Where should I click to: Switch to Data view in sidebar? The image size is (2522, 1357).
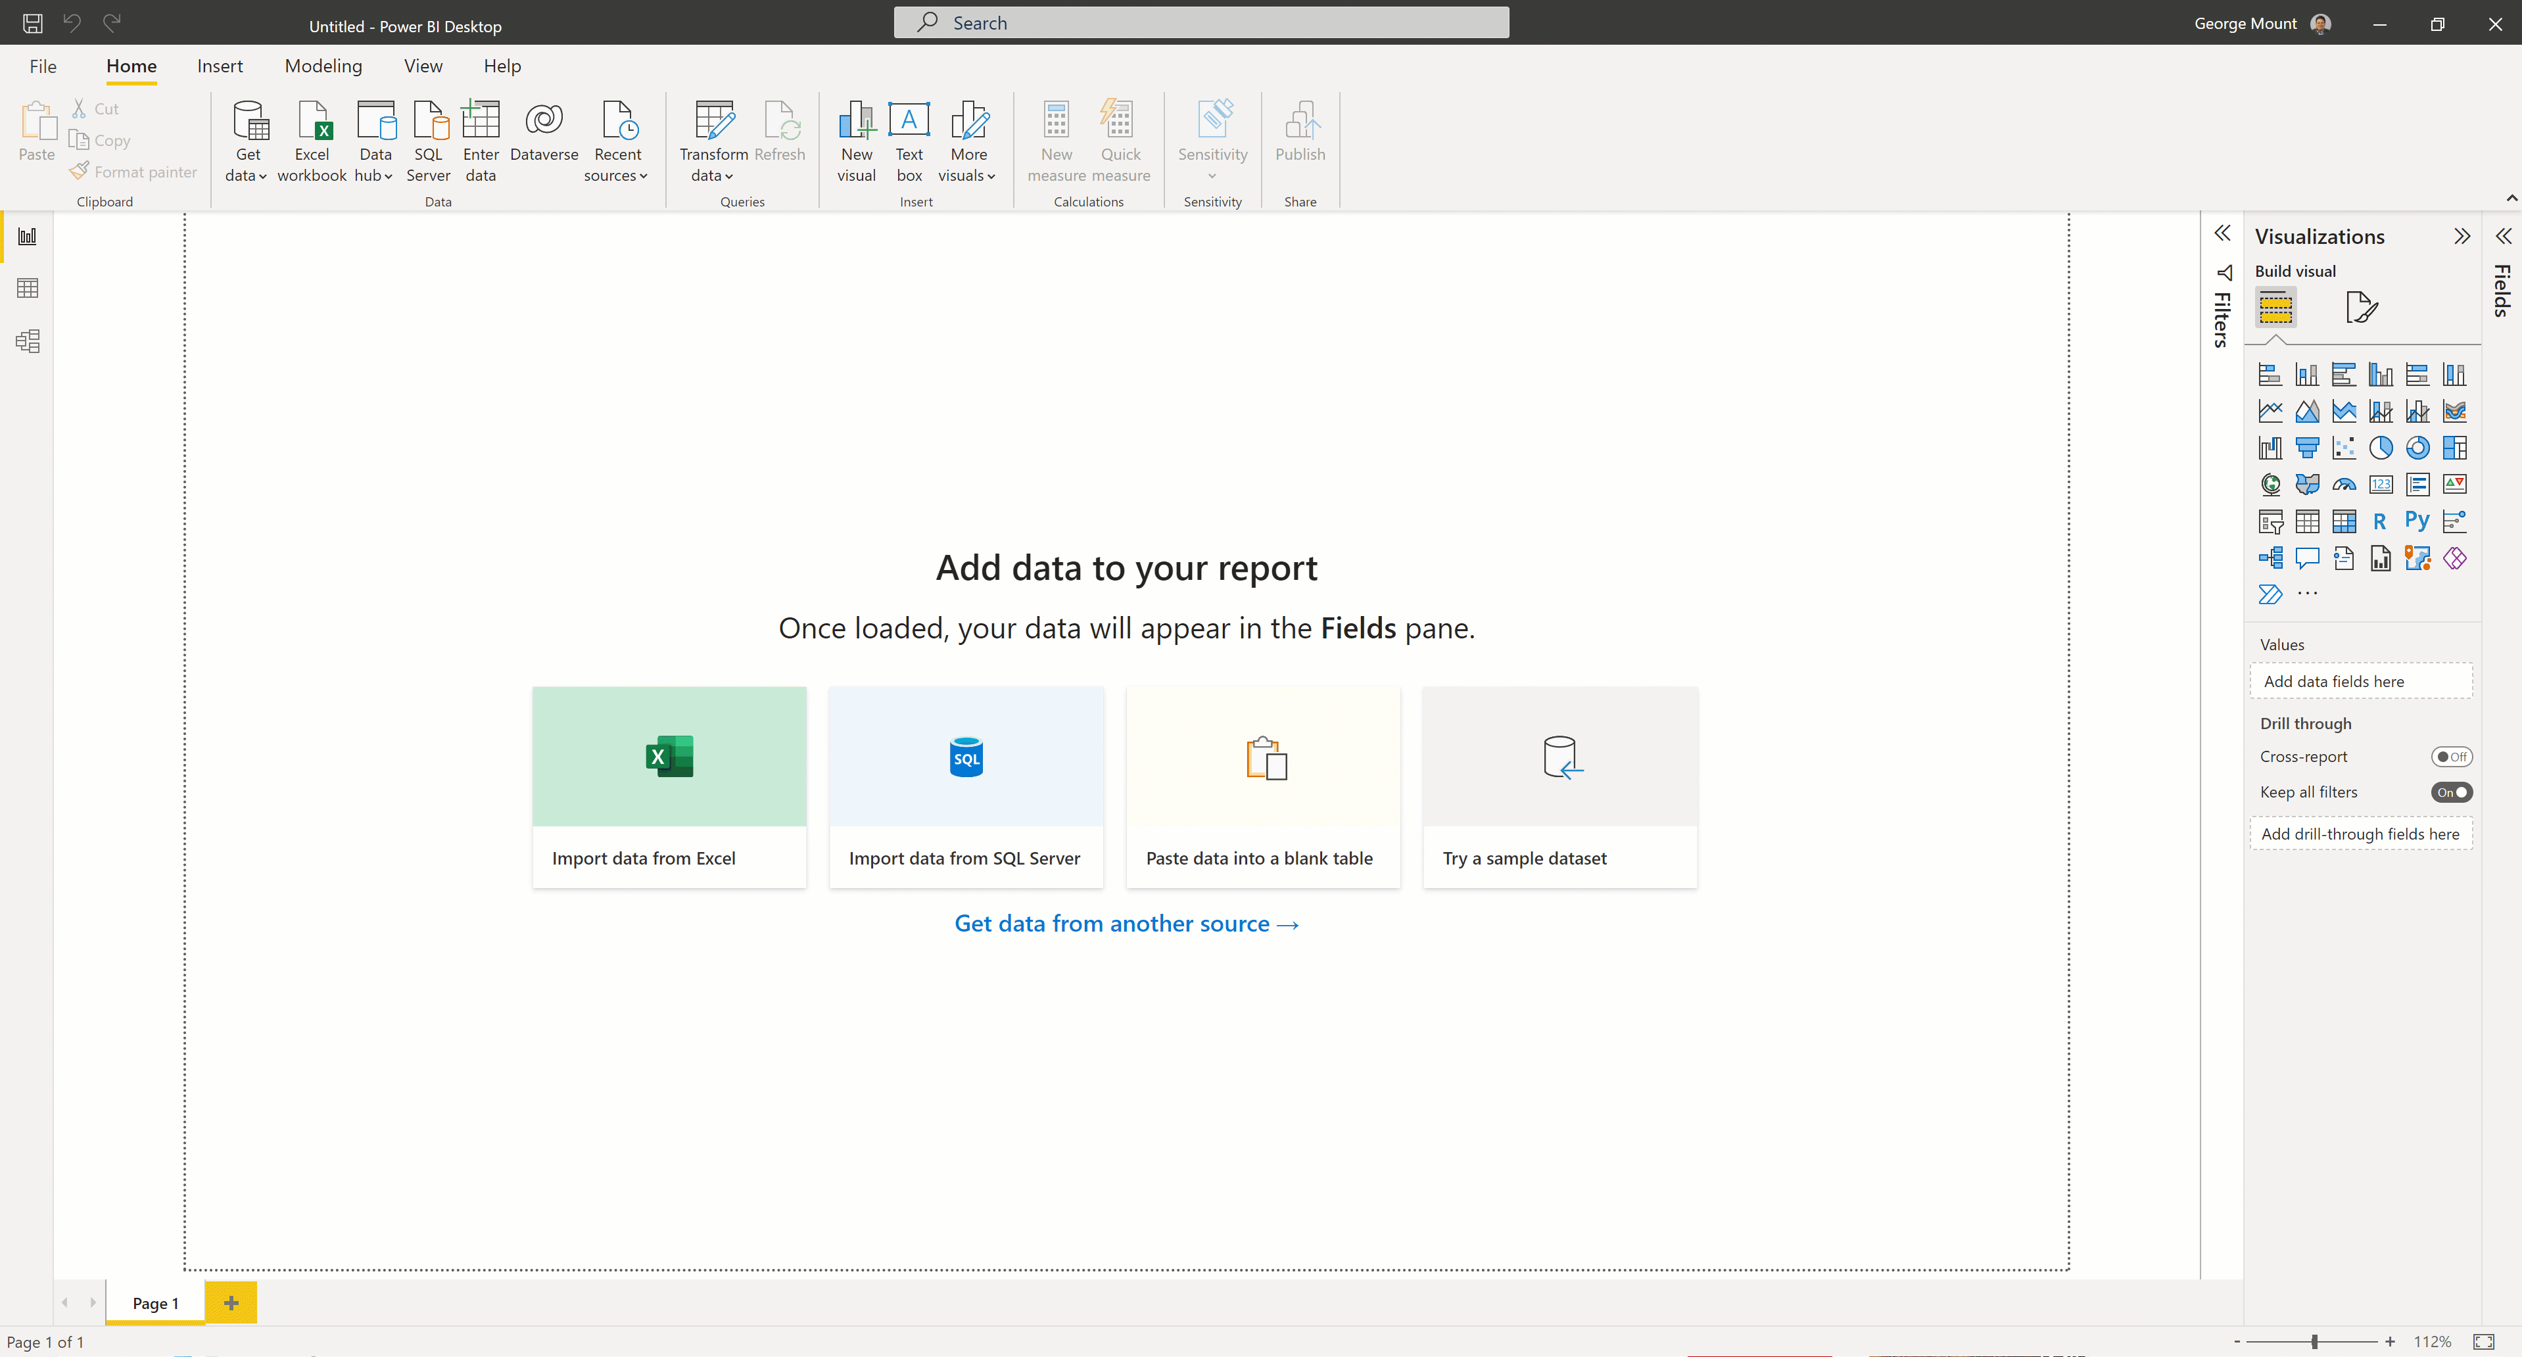(x=28, y=288)
